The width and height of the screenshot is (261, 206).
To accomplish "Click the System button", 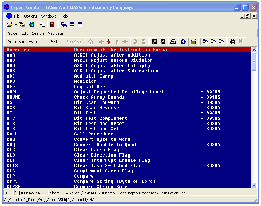I will click(x=56, y=42).
